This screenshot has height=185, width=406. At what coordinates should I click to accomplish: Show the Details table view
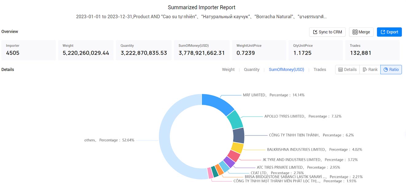347,69
